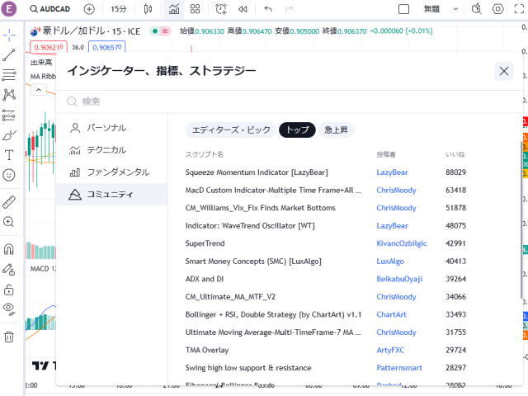Create alert with alarm clock icon

tap(221, 9)
